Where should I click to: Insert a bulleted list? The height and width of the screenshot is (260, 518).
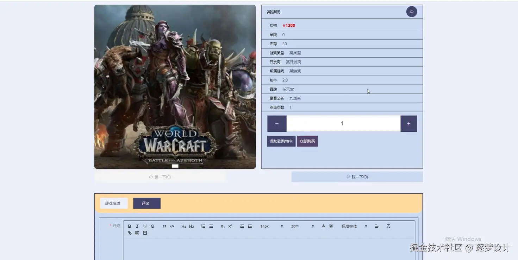[211, 226]
